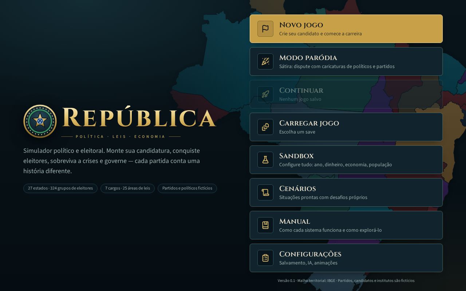Click the rocket icon beside Continuar
This screenshot has width=466, height=291.
[x=265, y=94]
